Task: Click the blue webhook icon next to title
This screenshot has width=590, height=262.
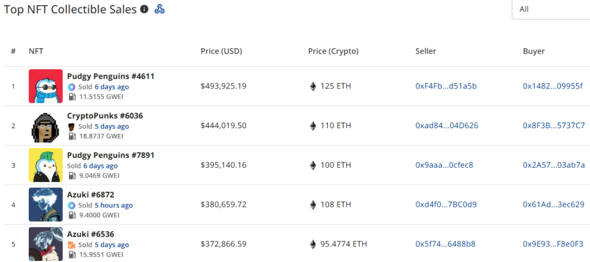Action: [x=160, y=9]
